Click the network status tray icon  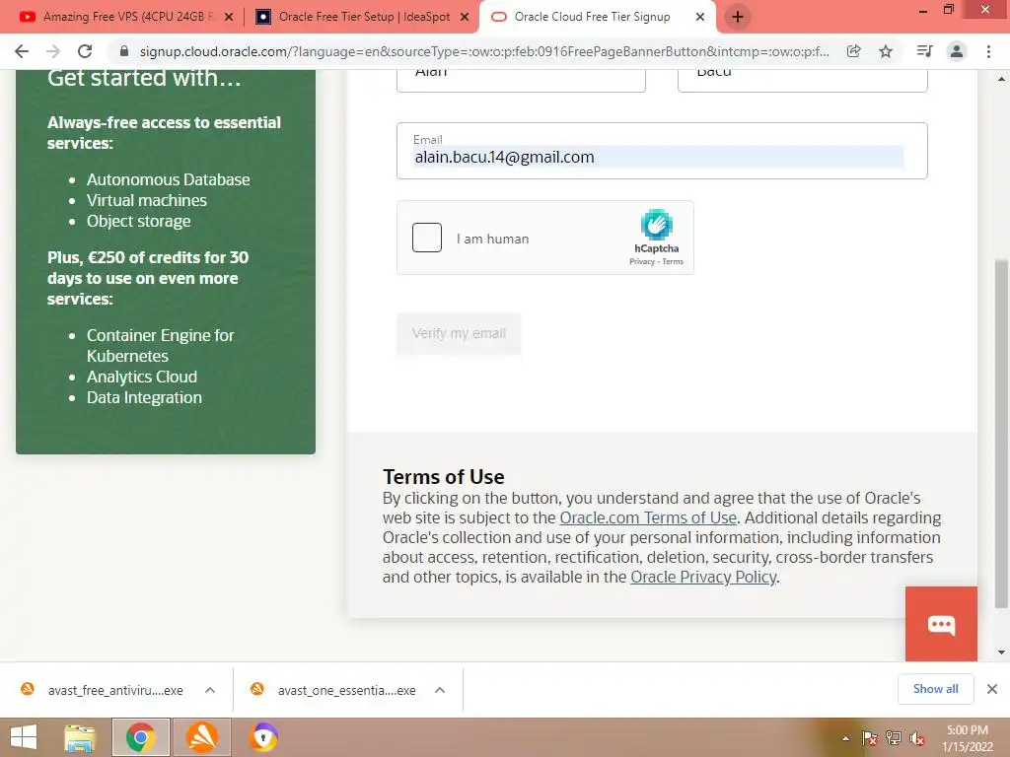893,738
